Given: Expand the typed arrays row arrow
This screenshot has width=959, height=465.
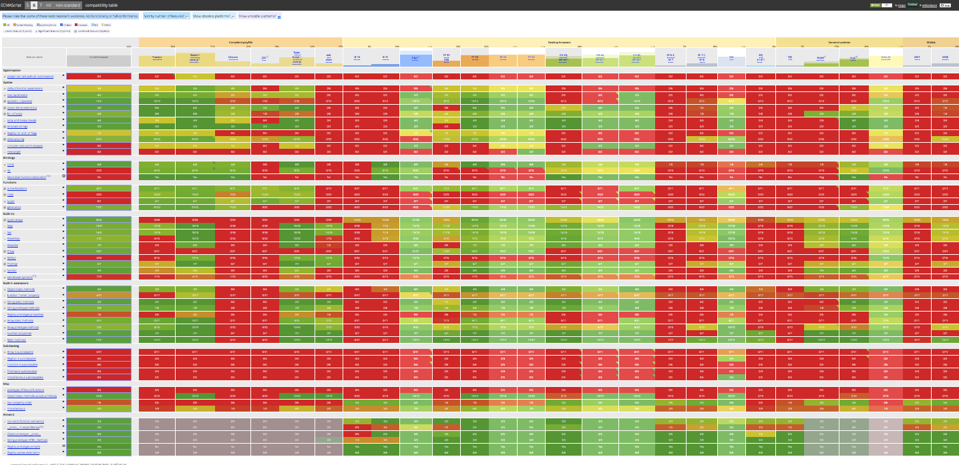Looking at the screenshot, I should [63, 219].
